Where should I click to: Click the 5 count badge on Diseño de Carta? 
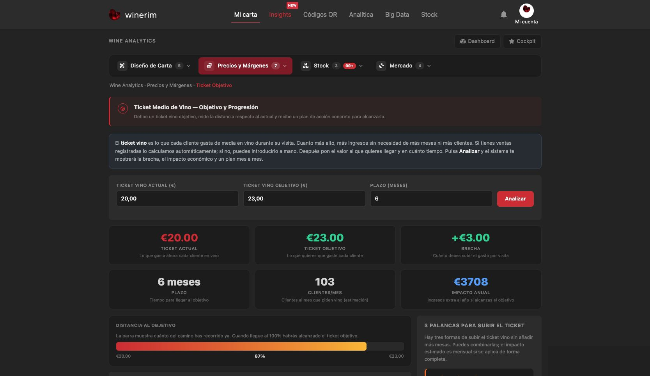coord(179,66)
